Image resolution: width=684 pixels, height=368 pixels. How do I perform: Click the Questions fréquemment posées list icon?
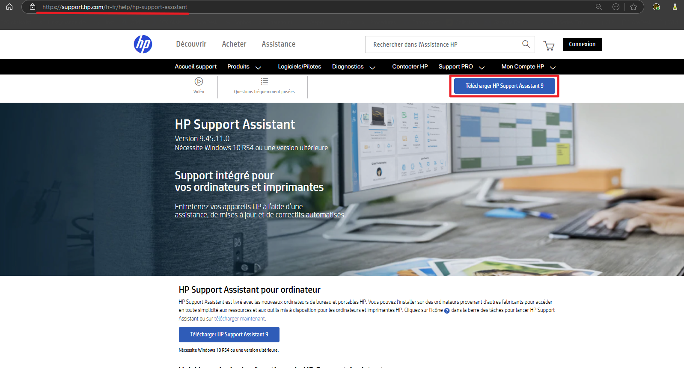pyautogui.click(x=265, y=81)
